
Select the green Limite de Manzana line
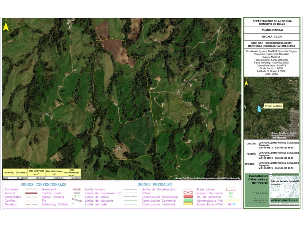coord(130,201)
